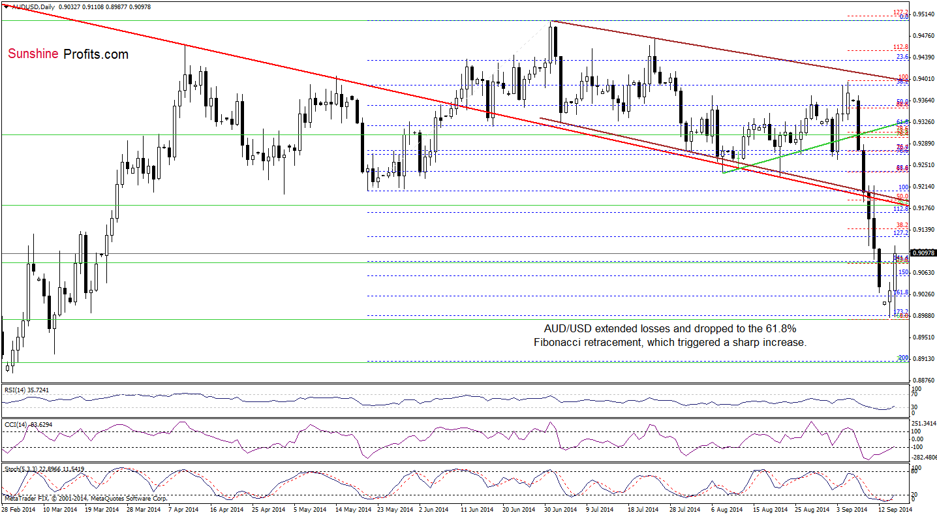
Task: Select the 7 Apr 2014 date label
Action: [x=185, y=509]
